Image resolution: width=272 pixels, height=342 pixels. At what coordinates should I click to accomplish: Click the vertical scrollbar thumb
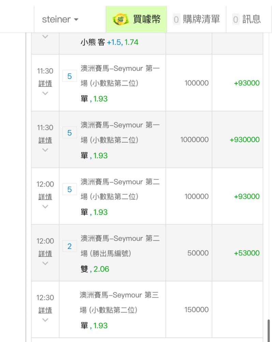pos(269,330)
